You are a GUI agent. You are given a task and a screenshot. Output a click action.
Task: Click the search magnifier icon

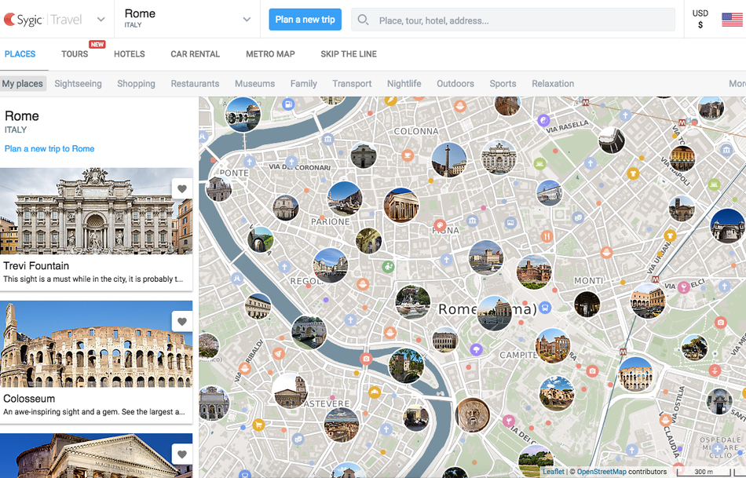(x=364, y=20)
